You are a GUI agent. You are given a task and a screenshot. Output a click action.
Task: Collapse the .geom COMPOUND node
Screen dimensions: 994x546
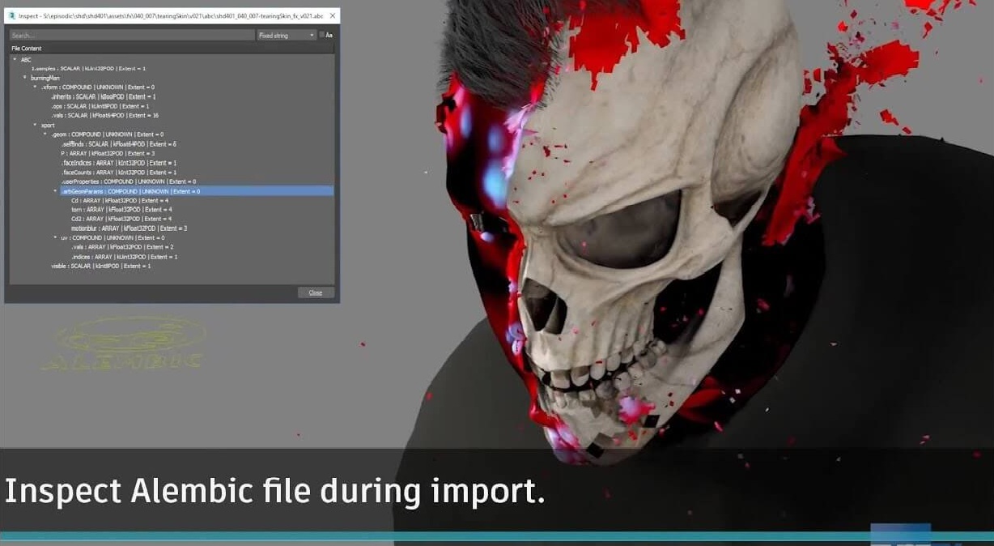pos(45,134)
